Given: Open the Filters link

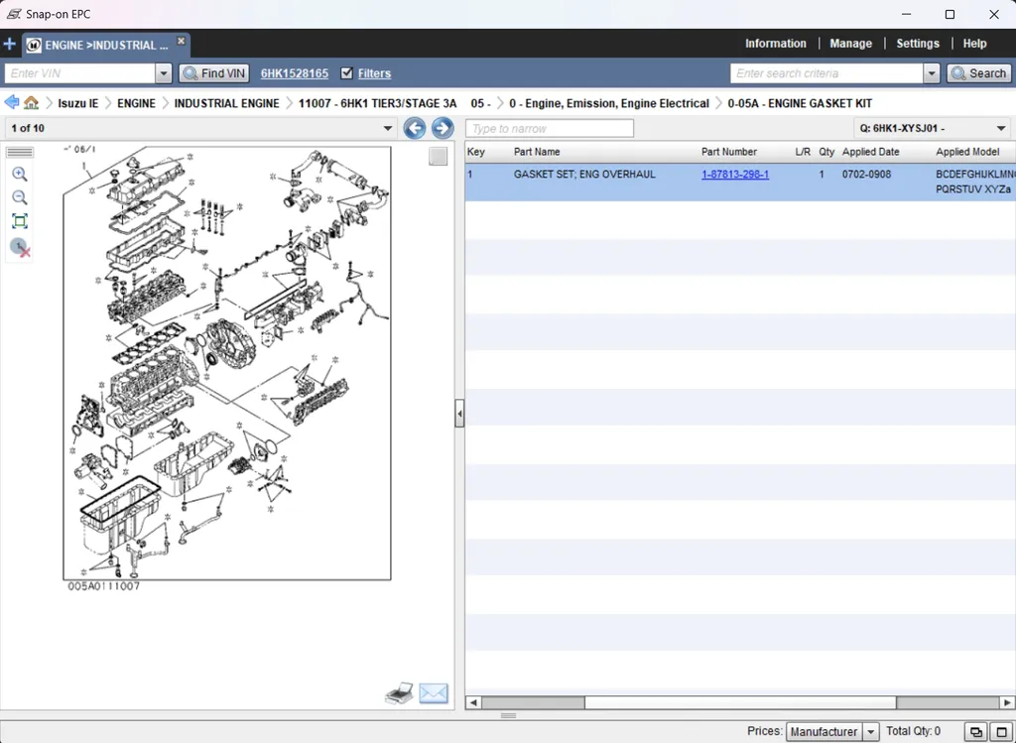Looking at the screenshot, I should point(374,73).
